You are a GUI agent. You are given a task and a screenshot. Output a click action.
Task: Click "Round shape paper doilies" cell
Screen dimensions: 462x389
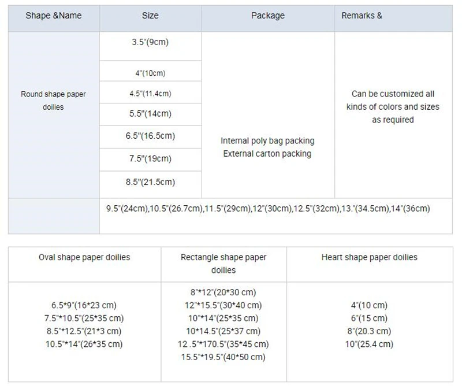coord(53,100)
